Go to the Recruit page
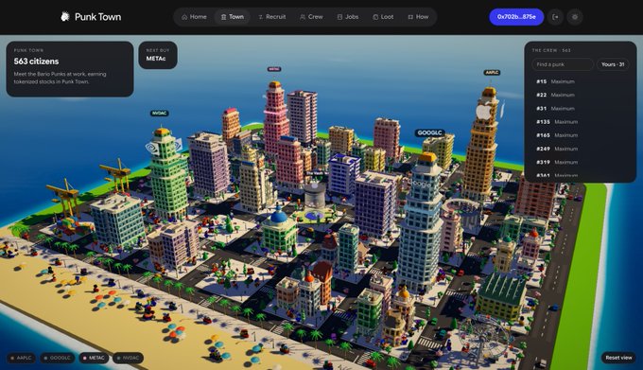Screen dimensions: 643x370 click(272, 17)
